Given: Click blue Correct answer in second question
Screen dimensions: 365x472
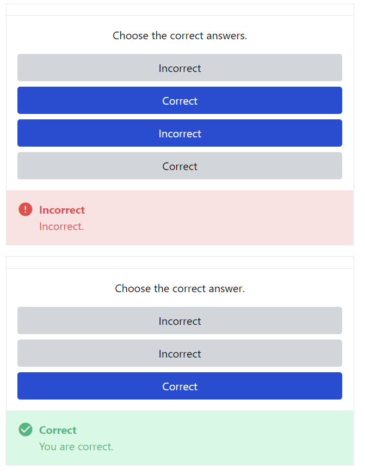Looking at the screenshot, I should 180,386.
